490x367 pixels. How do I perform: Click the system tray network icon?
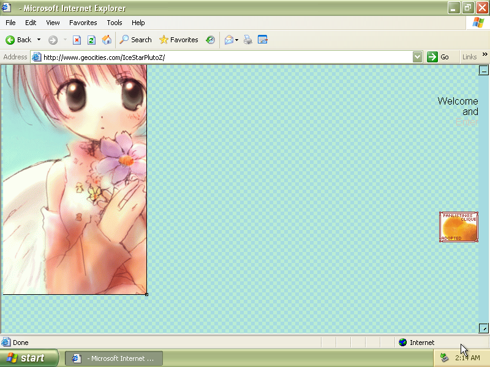[444, 358]
